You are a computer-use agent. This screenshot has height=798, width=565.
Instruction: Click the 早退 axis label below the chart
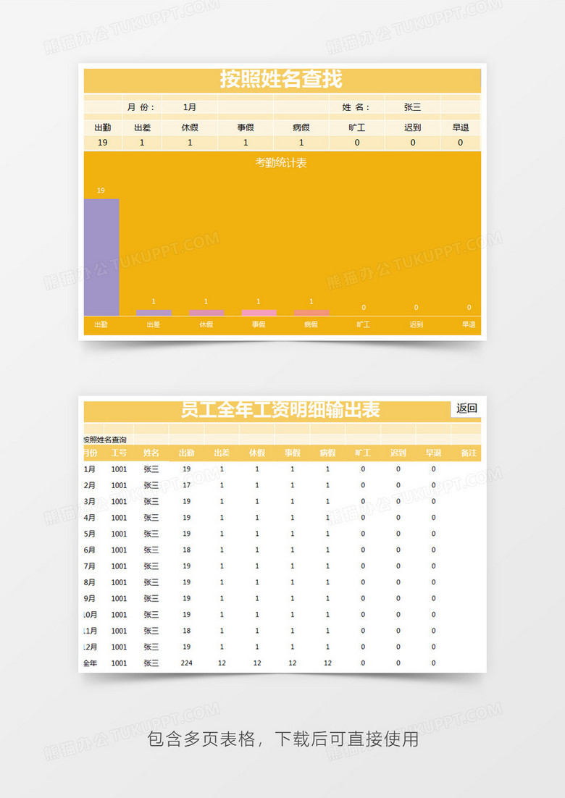(x=469, y=325)
